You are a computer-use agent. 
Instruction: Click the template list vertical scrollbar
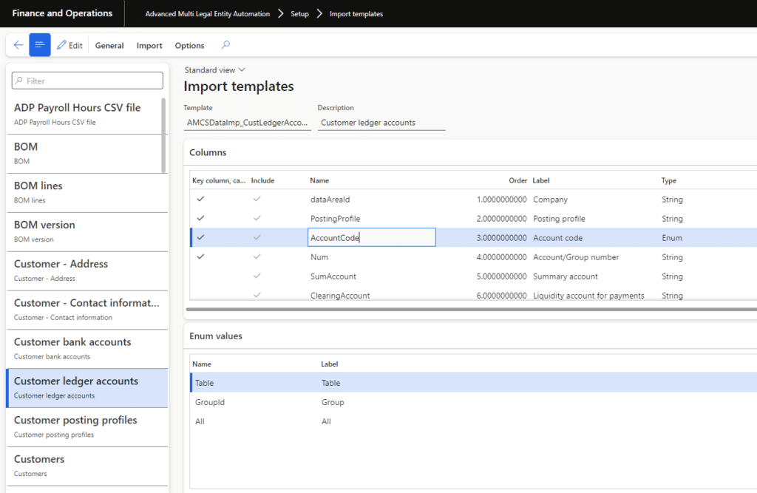point(163,135)
